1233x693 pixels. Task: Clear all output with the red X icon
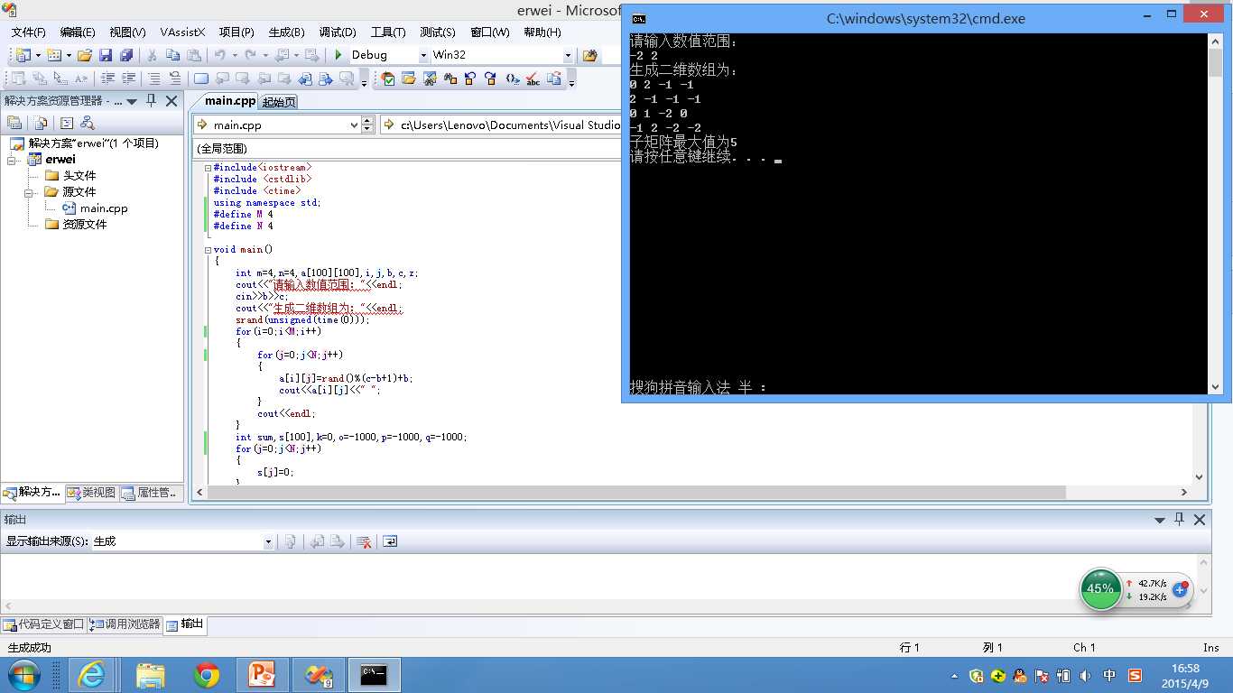point(364,541)
